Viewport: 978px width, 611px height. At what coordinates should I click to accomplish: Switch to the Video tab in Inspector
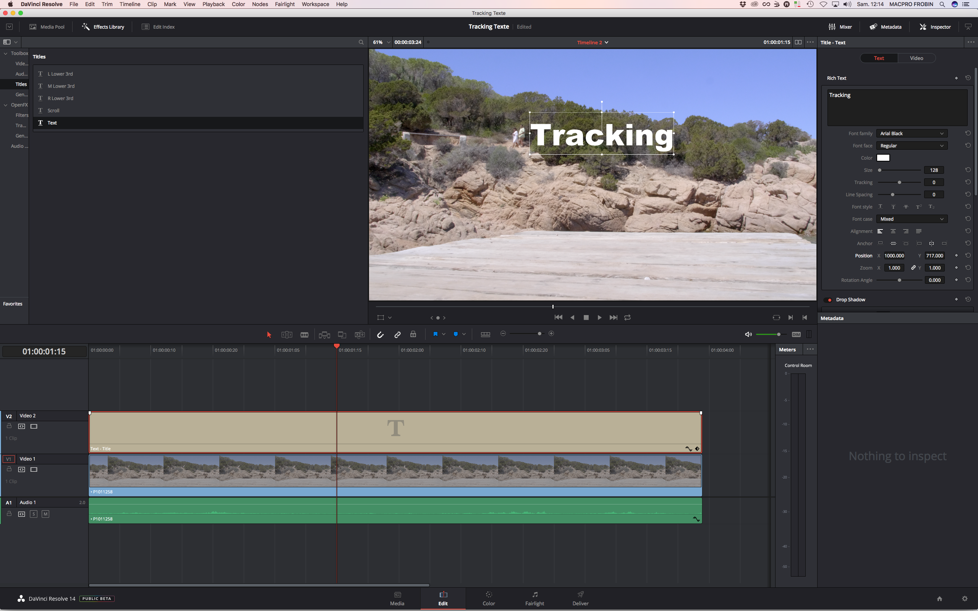[916, 58]
